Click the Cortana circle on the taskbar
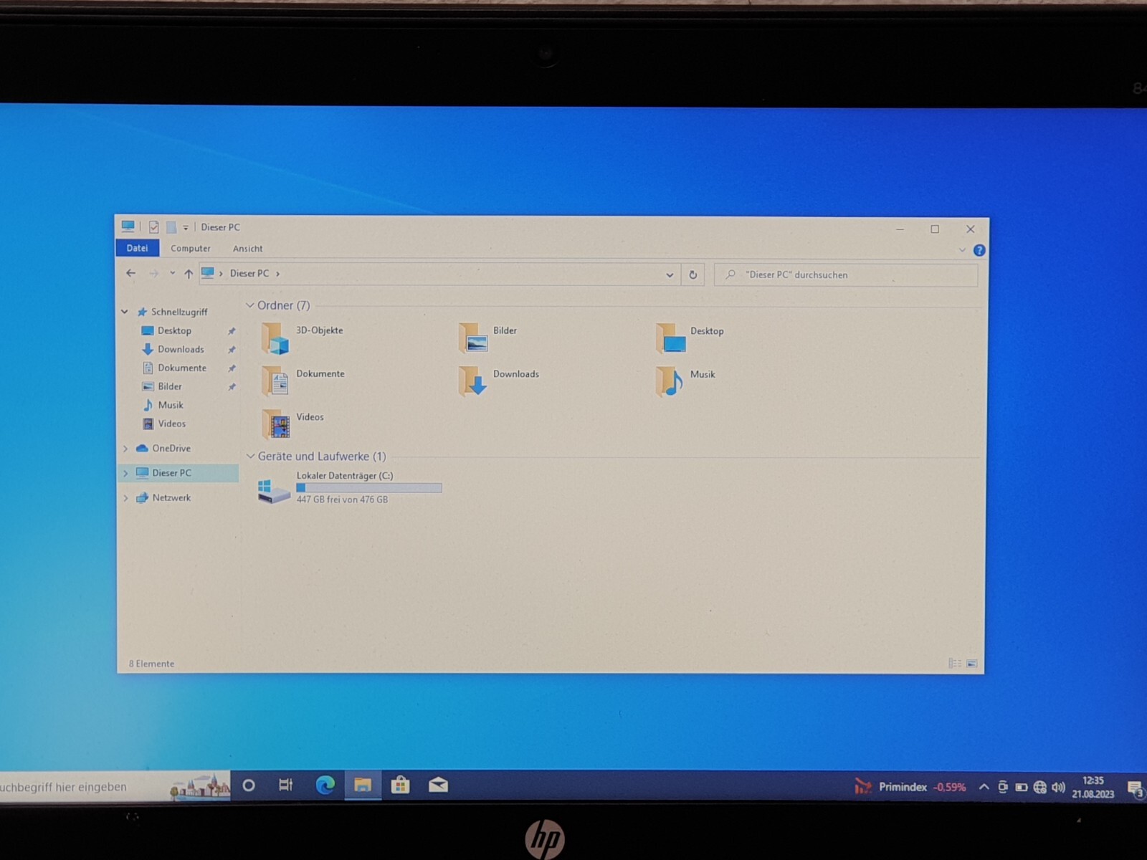1147x860 pixels. 249,785
